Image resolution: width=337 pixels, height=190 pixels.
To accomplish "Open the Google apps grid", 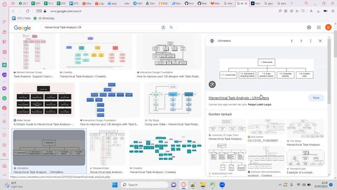I will [319, 27].
